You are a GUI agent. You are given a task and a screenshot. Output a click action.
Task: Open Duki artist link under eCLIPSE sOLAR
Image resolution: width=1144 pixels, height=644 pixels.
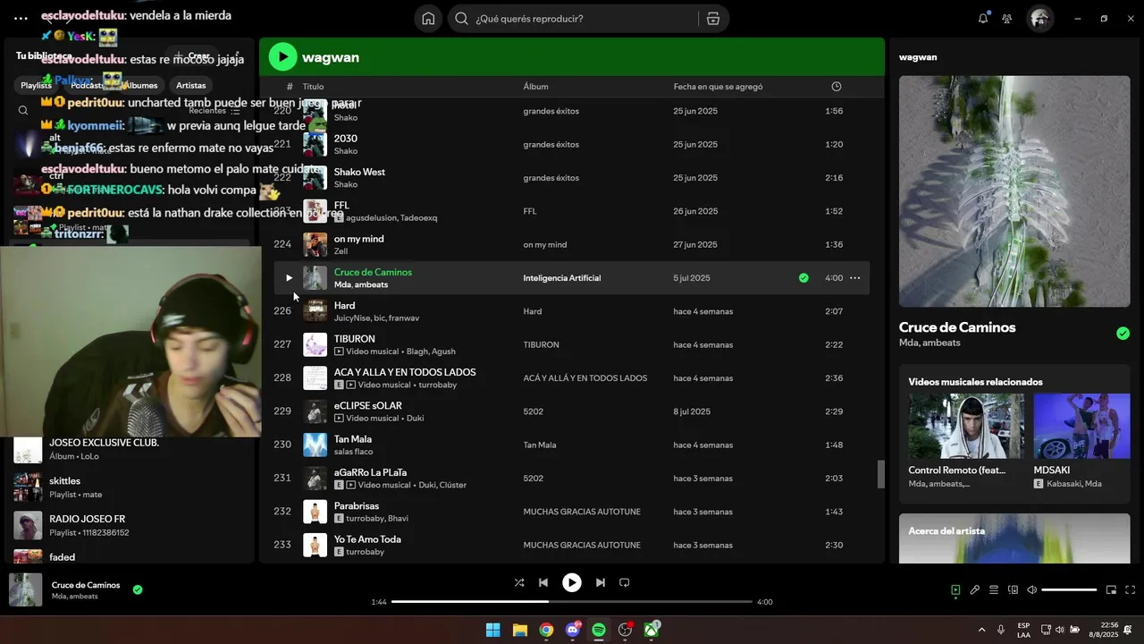tap(415, 419)
